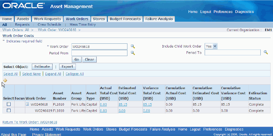Switch to the Failure Analysis tab
The width and height of the screenshot is (273, 136).
(159, 19)
